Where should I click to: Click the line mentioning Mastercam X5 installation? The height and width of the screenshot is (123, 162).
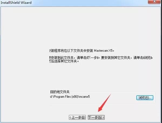tap(82, 51)
